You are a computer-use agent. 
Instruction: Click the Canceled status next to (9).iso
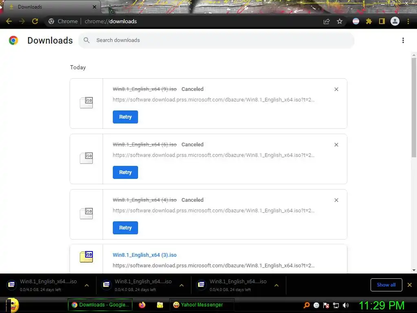[193, 89]
